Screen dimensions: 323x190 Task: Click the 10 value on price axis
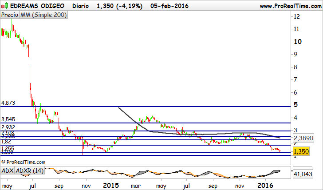(298, 42)
